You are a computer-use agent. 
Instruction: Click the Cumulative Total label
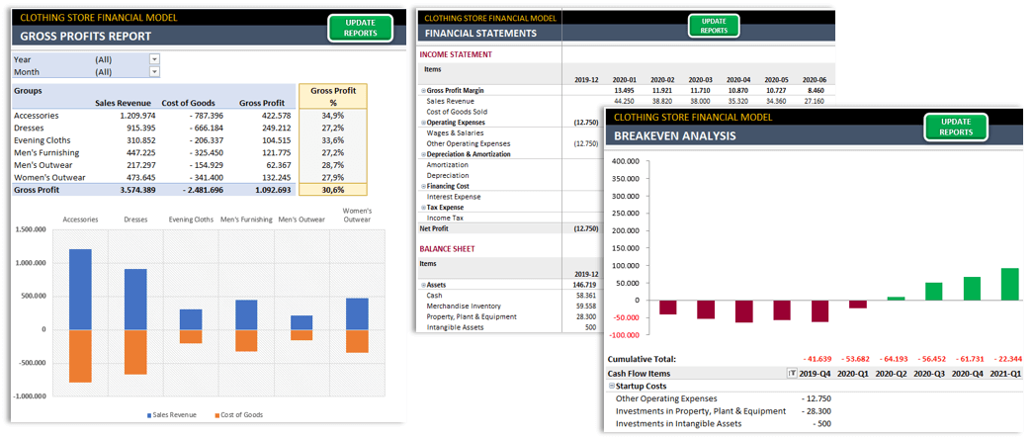click(x=641, y=359)
